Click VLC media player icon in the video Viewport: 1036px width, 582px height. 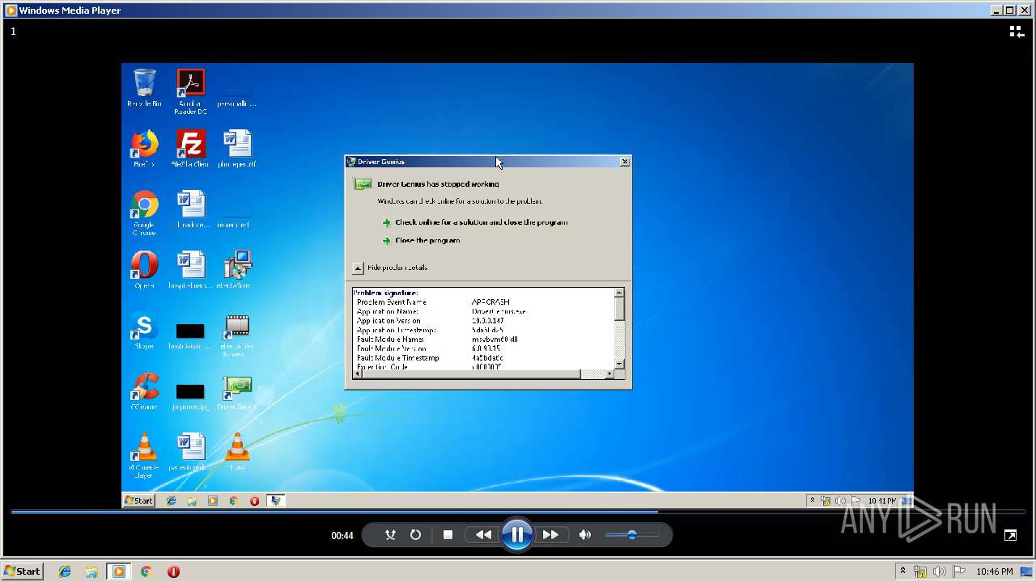pyautogui.click(x=144, y=456)
